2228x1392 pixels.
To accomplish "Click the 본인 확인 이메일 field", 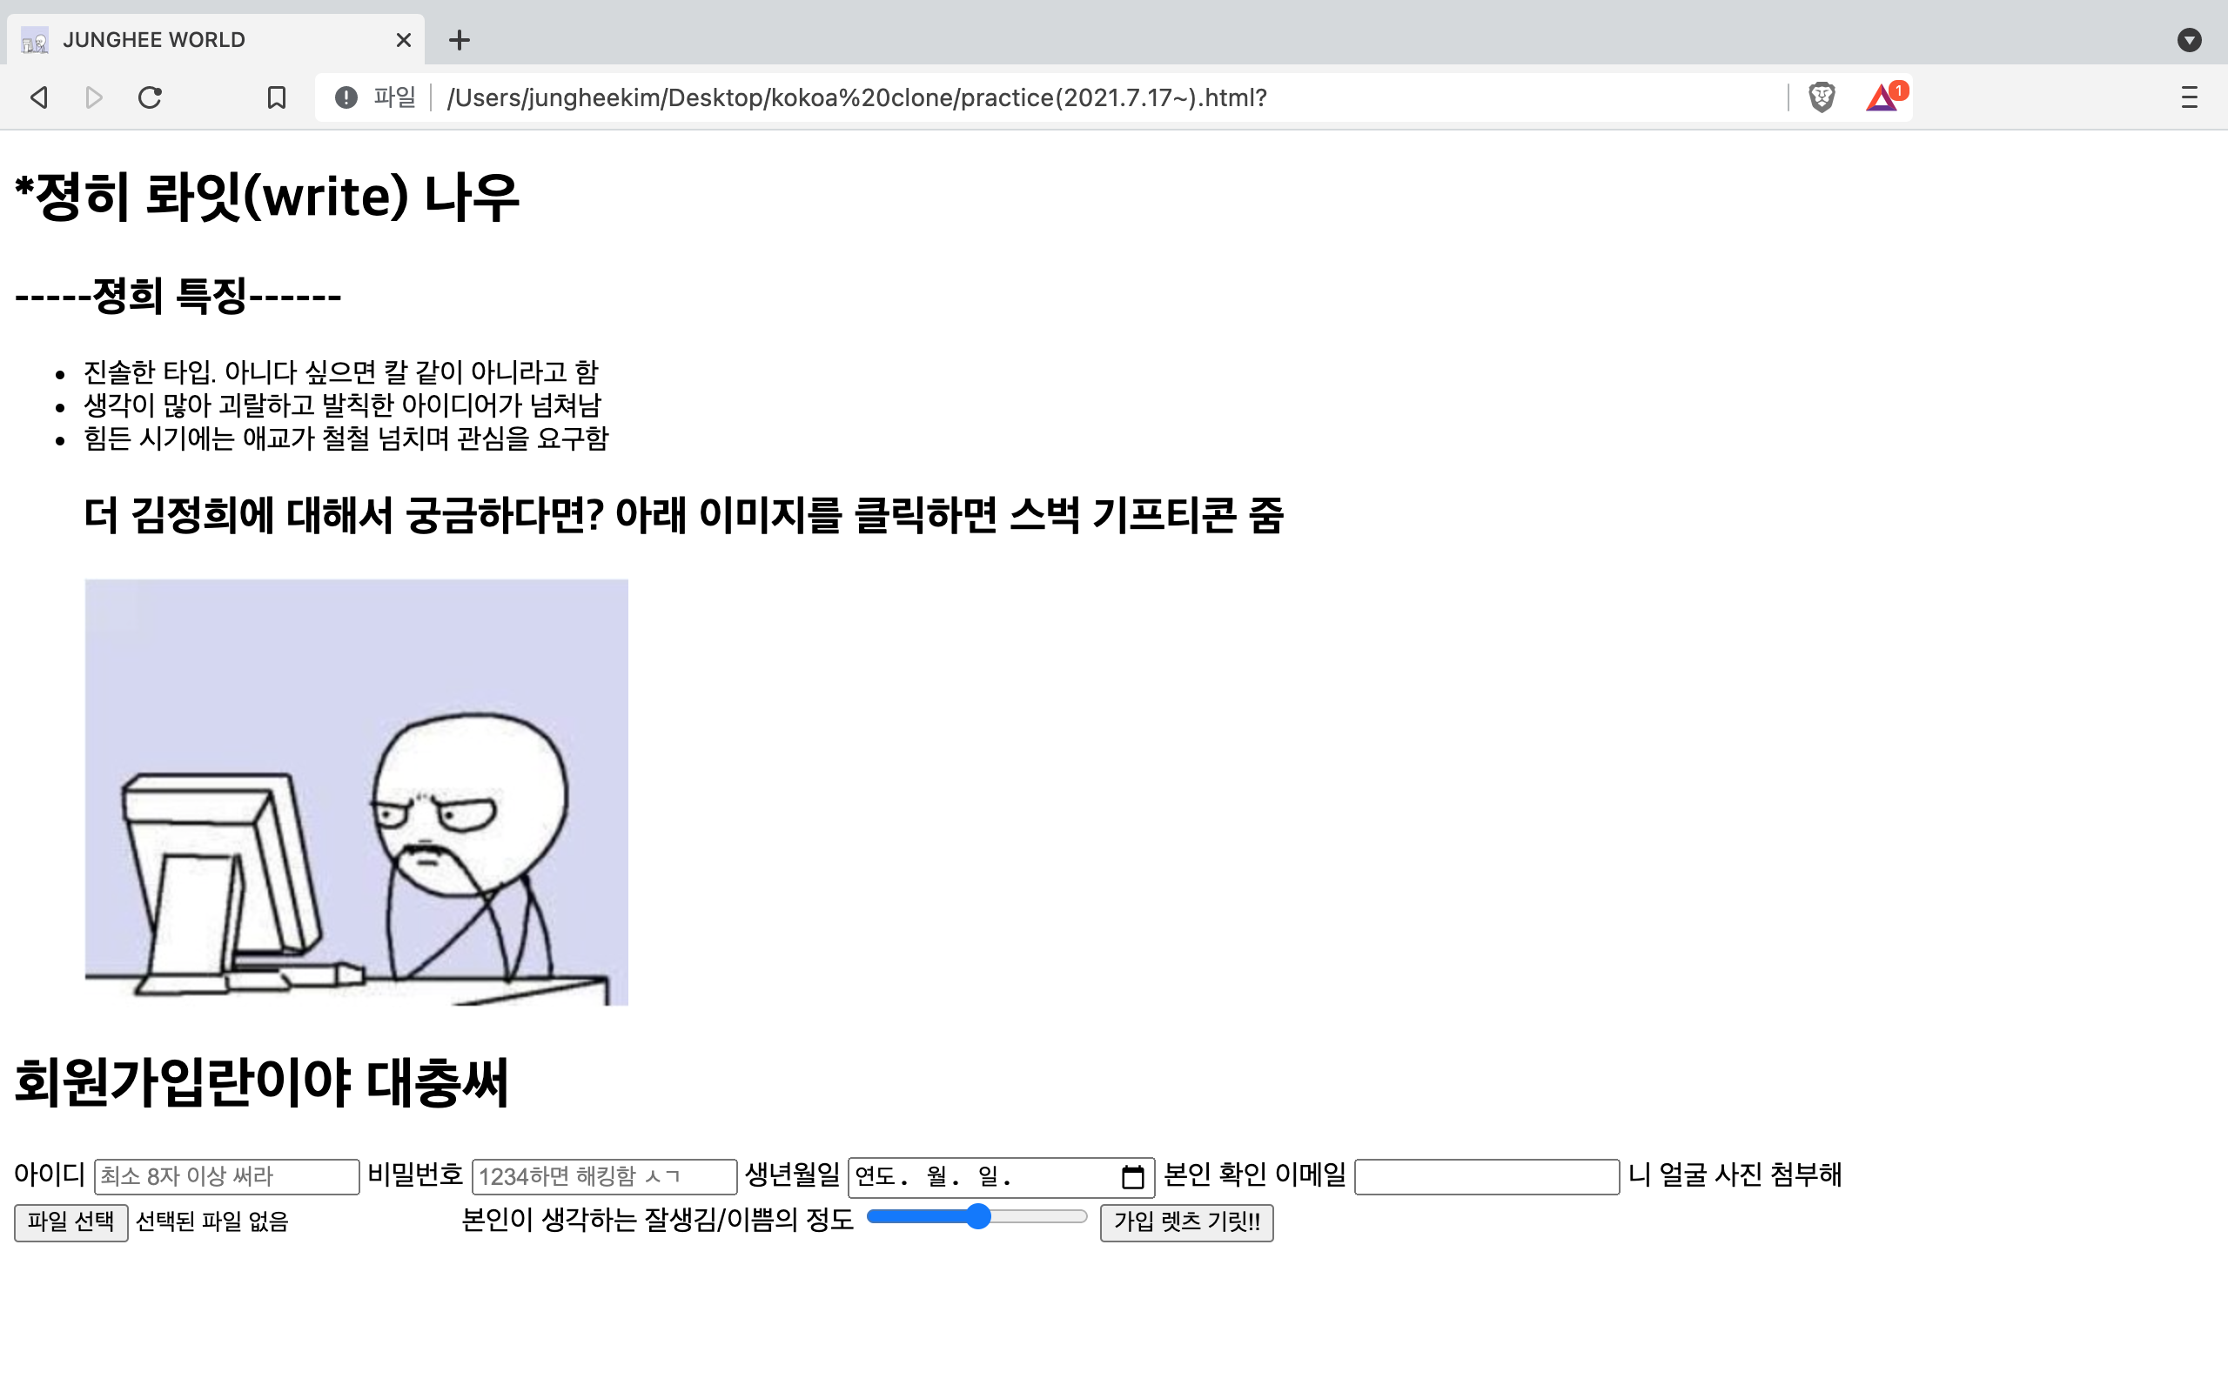I will click(1486, 1176).
